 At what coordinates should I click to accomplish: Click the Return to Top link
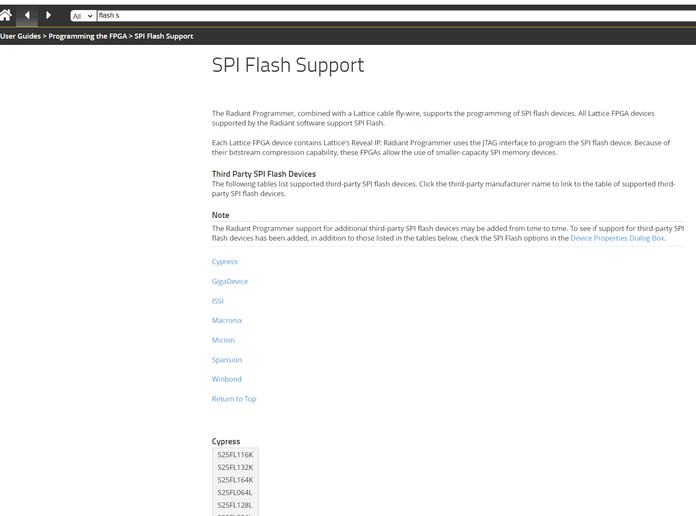coord(234,399)
